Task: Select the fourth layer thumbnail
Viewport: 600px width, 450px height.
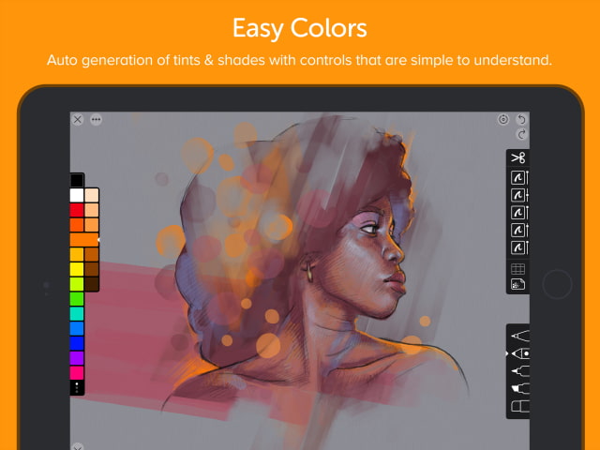Action: point(517,231)
